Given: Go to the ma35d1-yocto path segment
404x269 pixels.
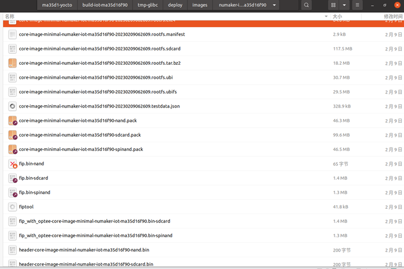Looking at the screenshot, I should coord(57,5).
